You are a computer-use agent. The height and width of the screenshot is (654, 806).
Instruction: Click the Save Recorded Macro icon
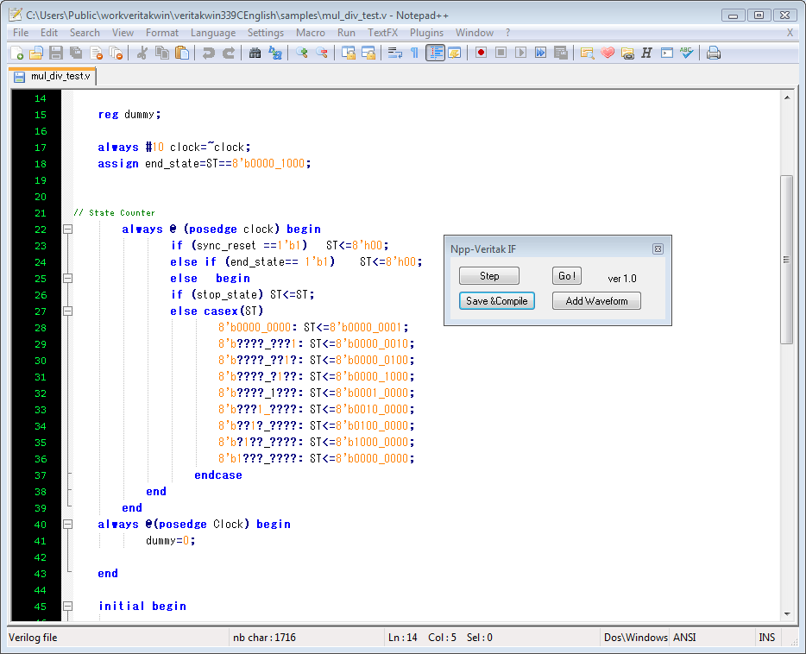[x=561, y=53]
